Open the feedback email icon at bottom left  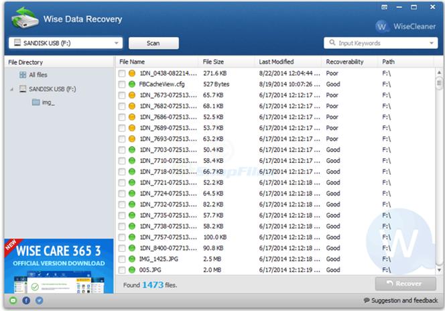pyautogui.click(x=13, y=300)
